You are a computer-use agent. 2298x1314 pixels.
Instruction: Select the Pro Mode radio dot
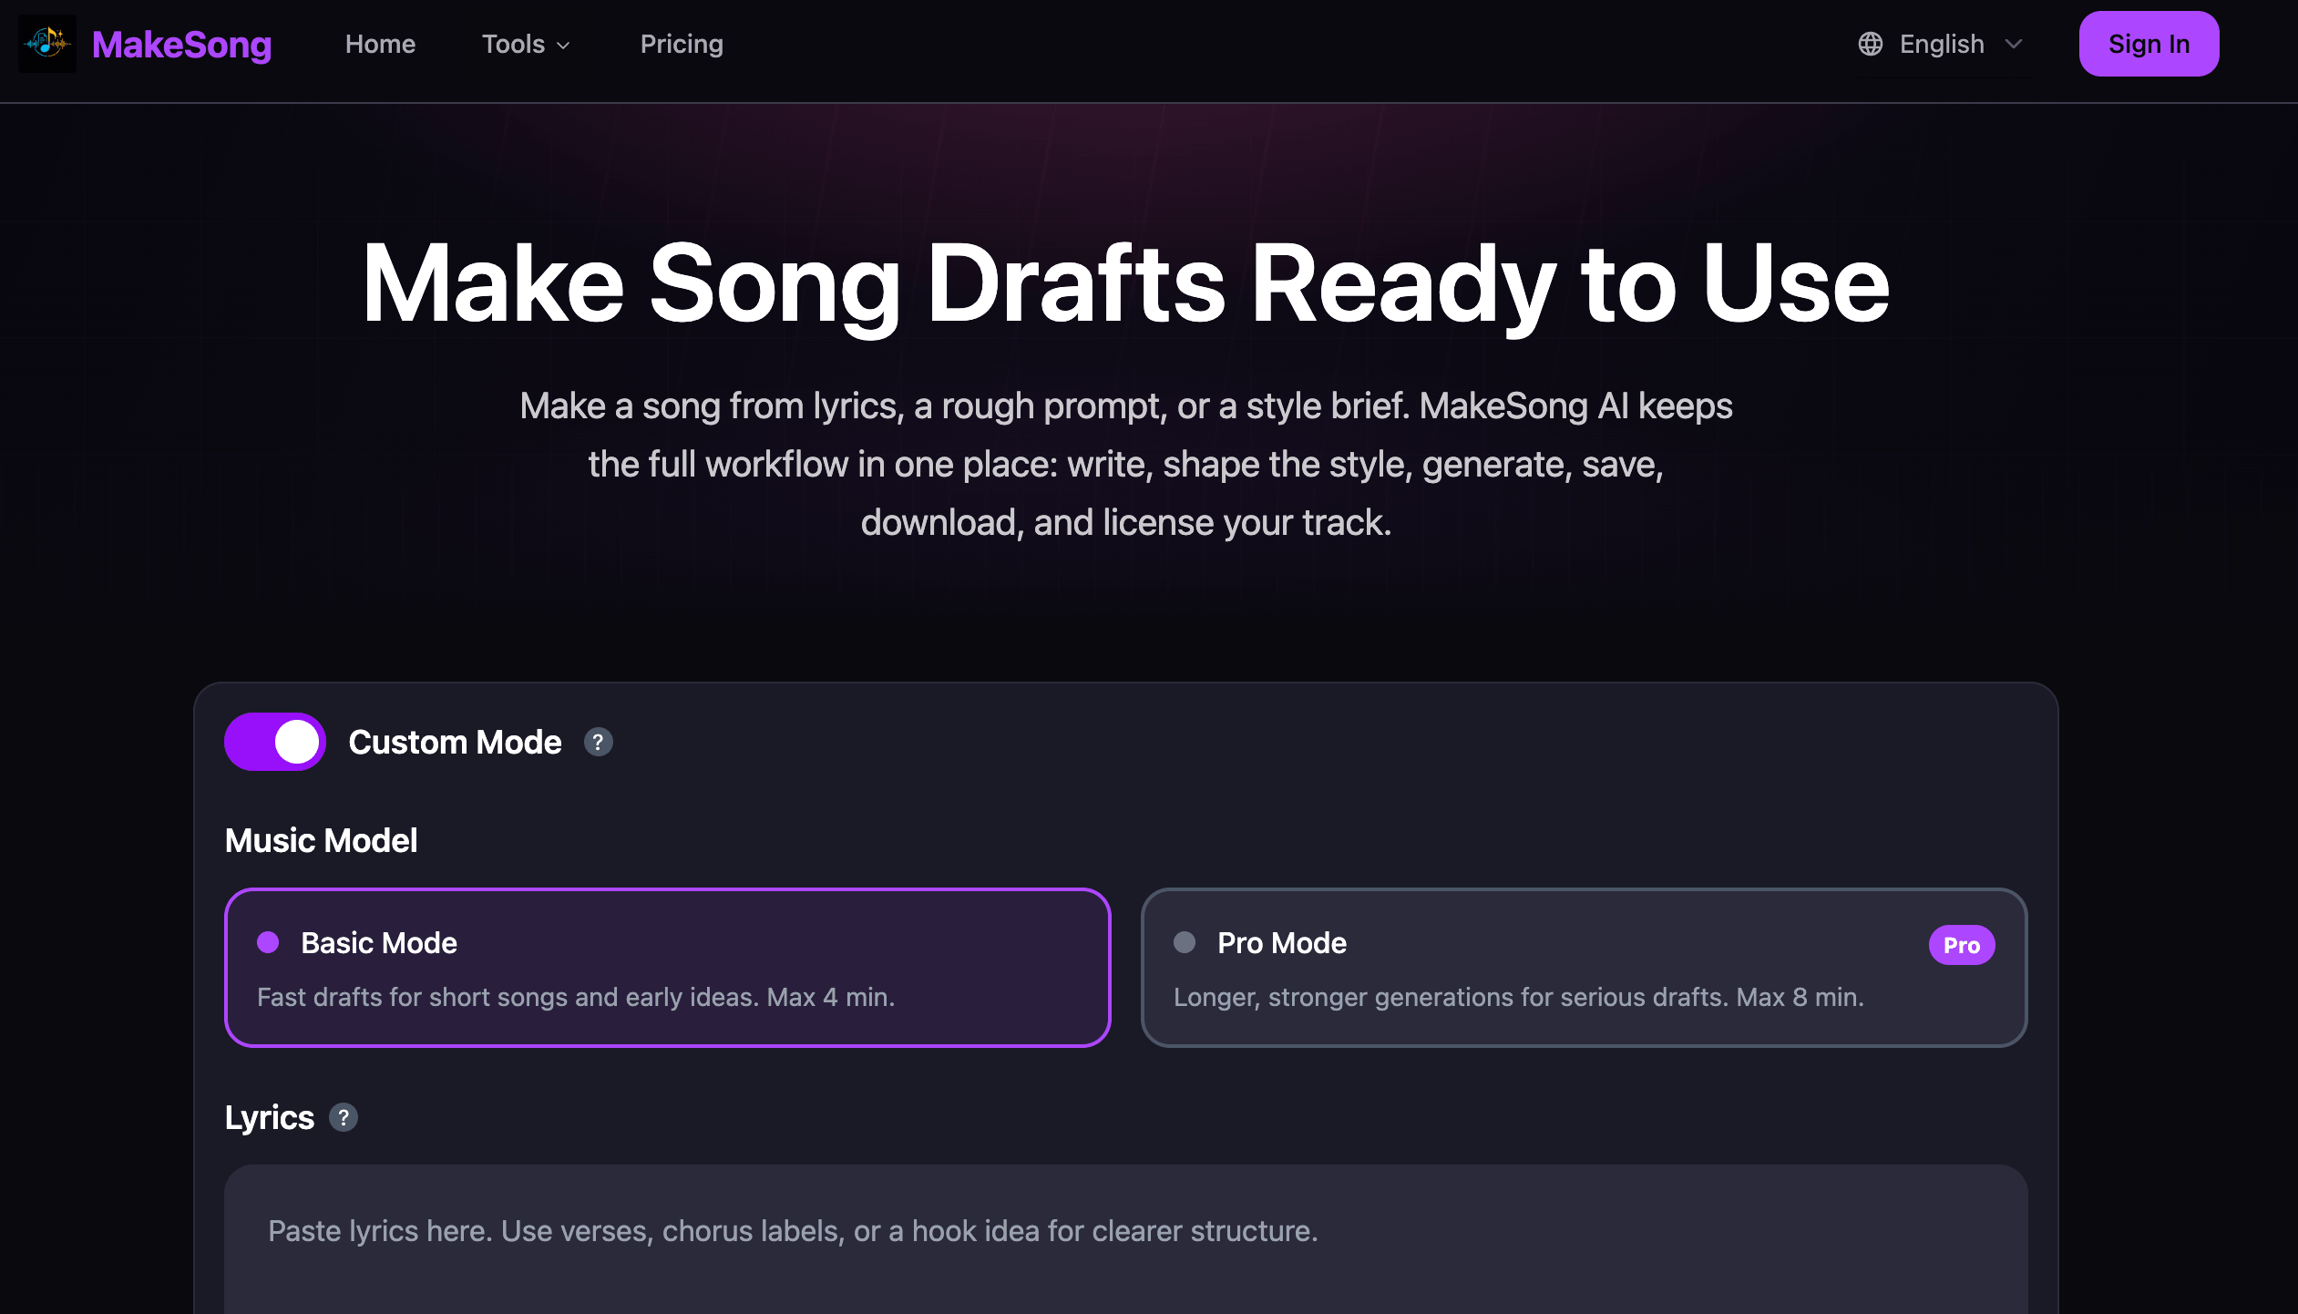1185,942
